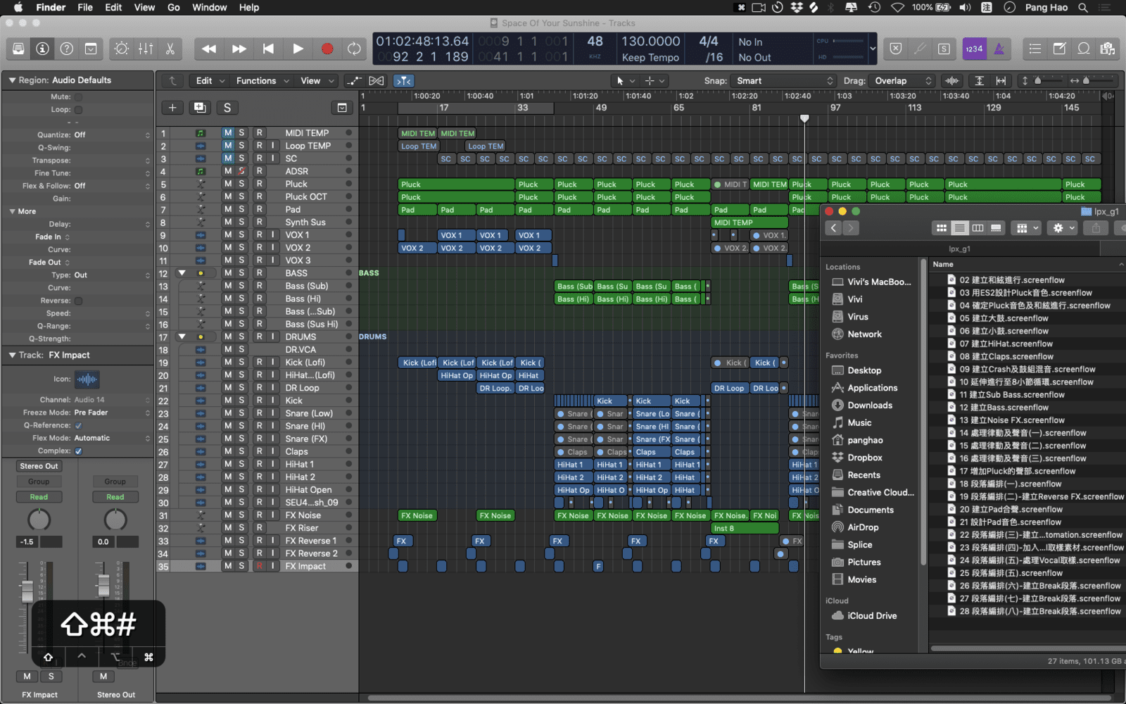Screen dimensions: 1126x704
Task: Collapse Region Audio Defaults disclosure triangle
Action: pyautogui.click(x=11, y=80)
